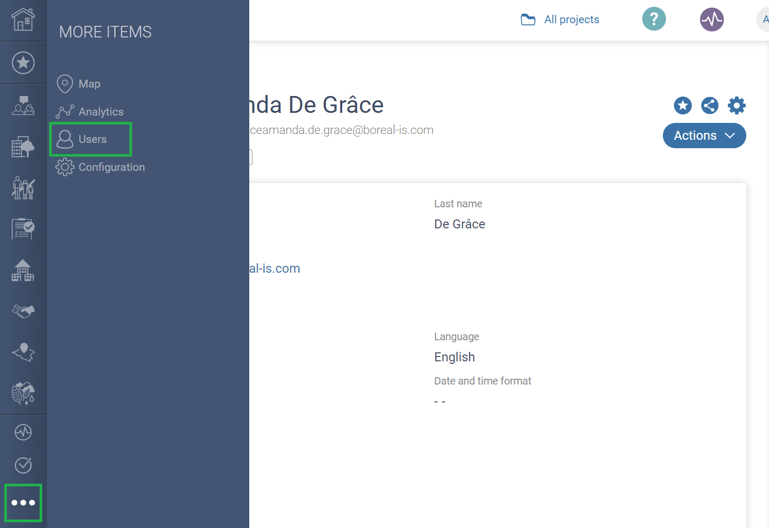Open the family figures module icon
The image size is (769, 528).
[23, 188]
